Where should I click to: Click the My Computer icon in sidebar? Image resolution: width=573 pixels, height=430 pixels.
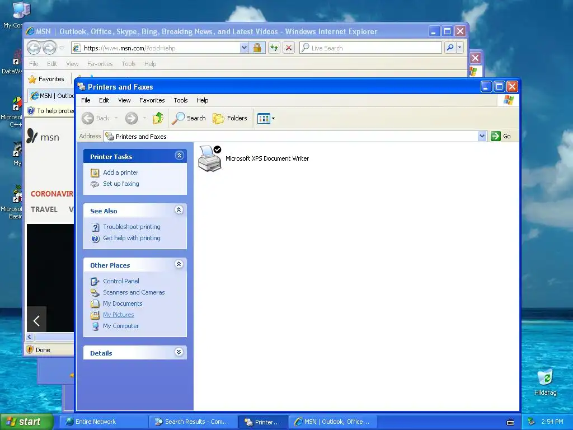(95, 326)
